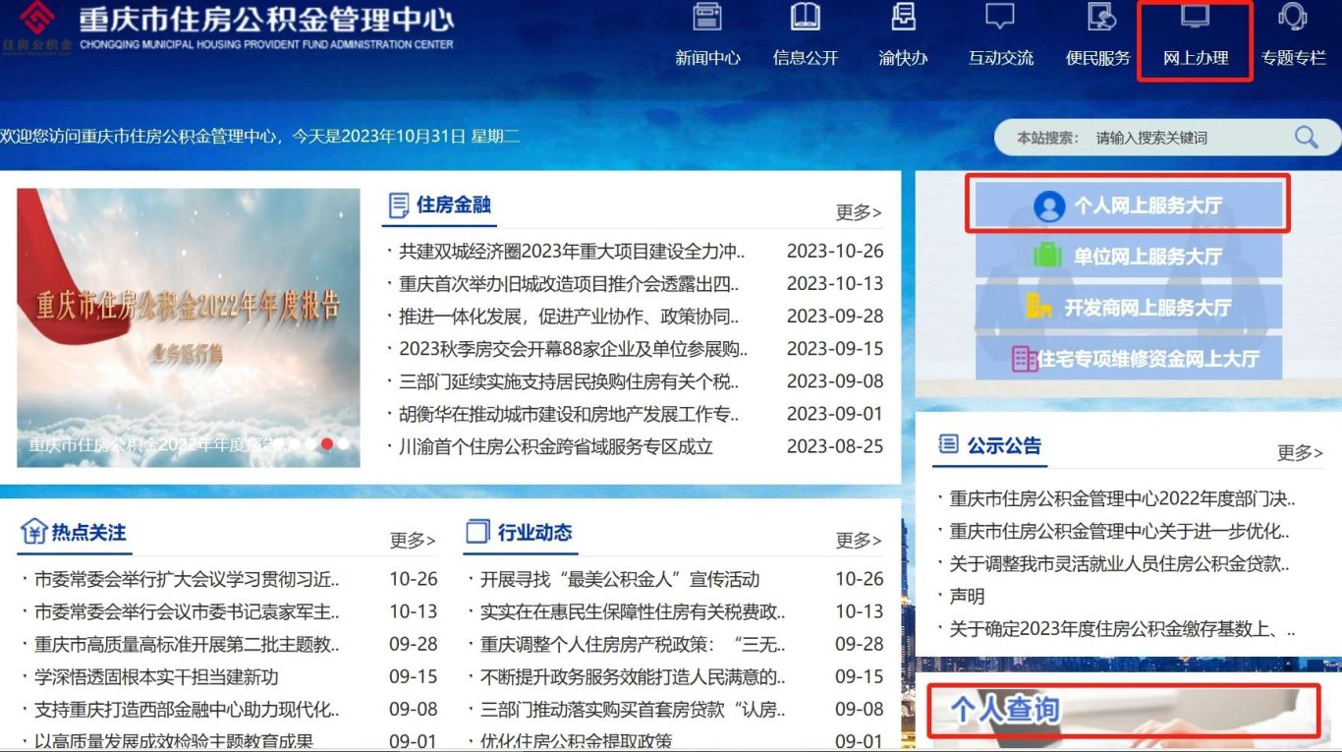The height and width of the screenshot is (752, 1342).
Task: Click the 新闻中心 newspaper icon
Action: [x=707, y=17]
